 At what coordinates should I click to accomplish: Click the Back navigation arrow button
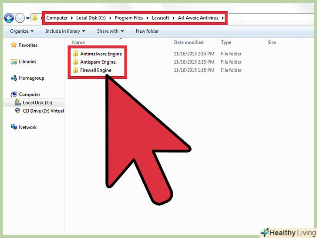pos(9,18)
